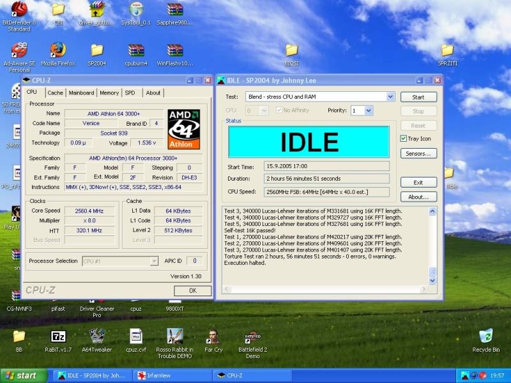This screenshot has height=383, width=511.
Task: Launch Far Cry desktop shortcut
Action: tap(213, 336)
